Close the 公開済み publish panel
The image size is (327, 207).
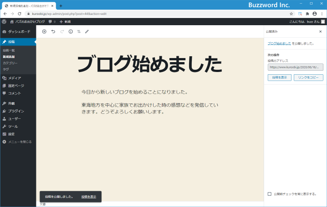pos(321,31)
